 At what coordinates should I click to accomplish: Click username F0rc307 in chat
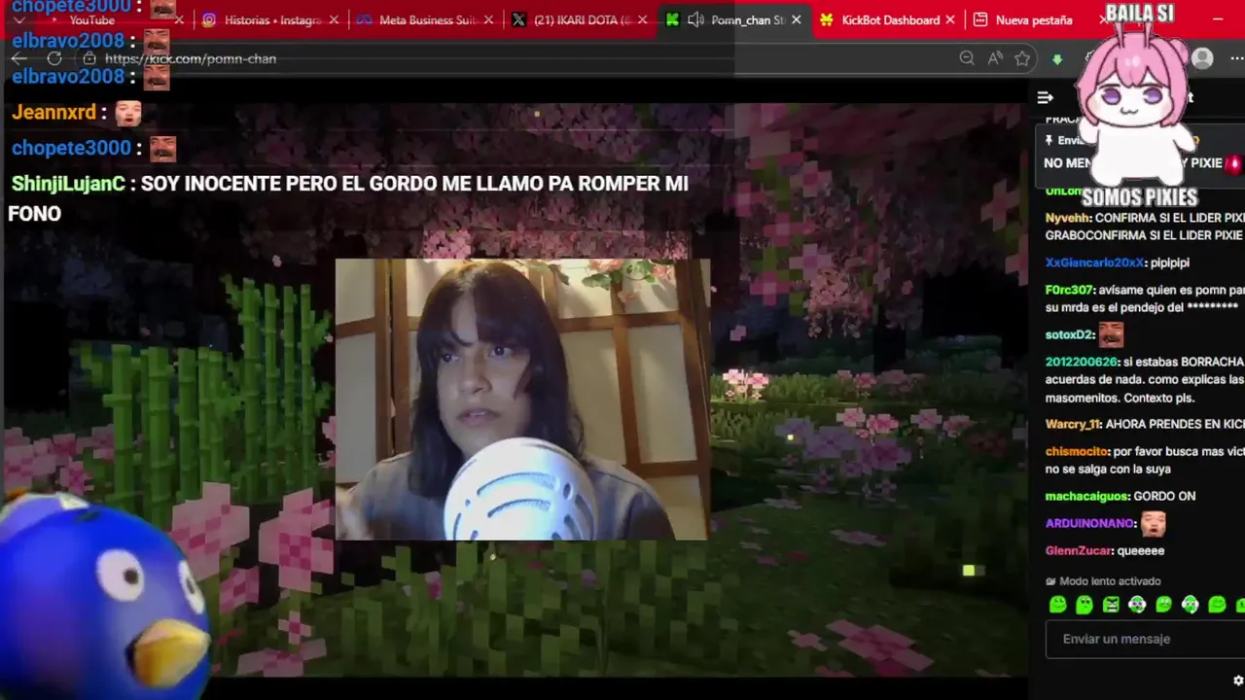1070,290
